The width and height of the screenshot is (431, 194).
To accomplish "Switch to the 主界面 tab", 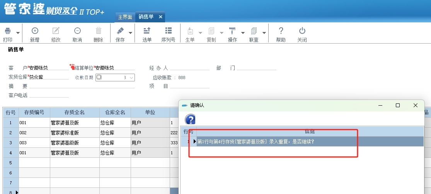I will coord(125,17).
